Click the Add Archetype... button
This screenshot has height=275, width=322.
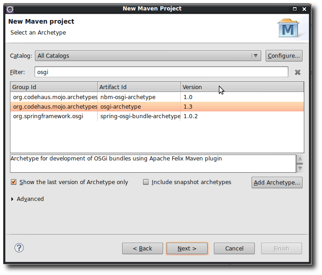point(277,183)
